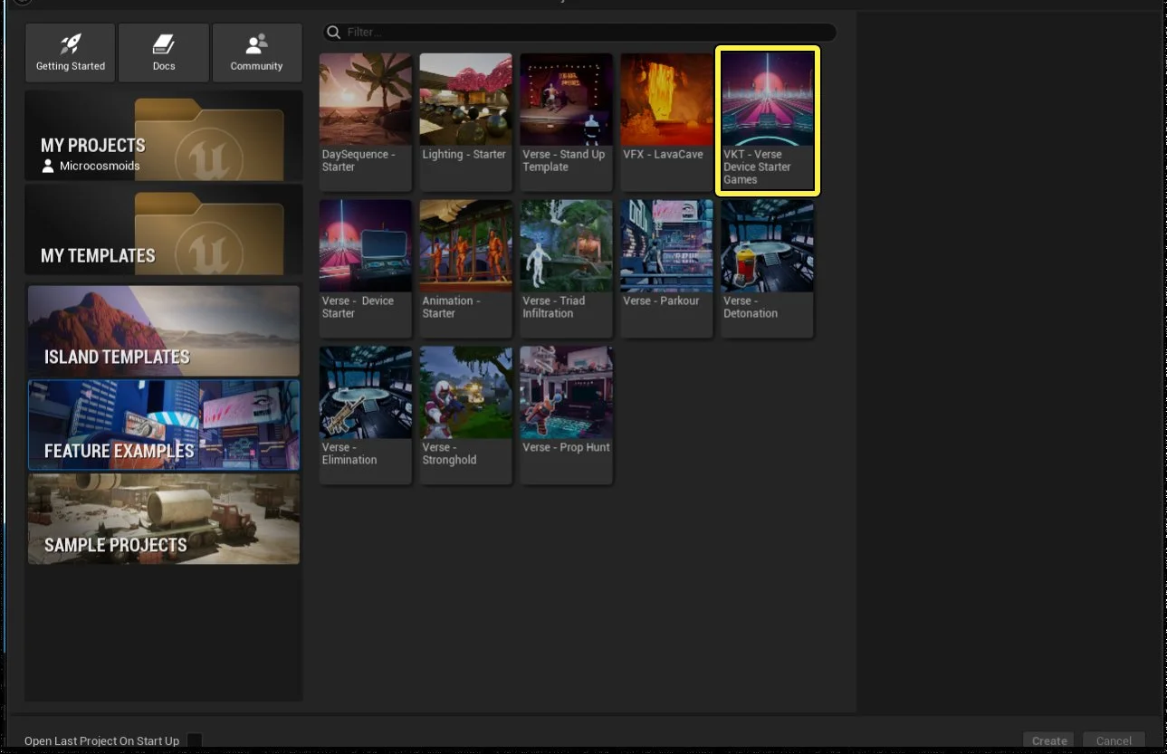The width and height of the screenshot is (1167, 754).
Task: Click the Cancel button
Action: [1114, 741]
